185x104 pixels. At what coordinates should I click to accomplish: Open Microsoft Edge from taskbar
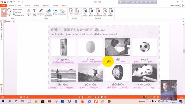[76, 101]
